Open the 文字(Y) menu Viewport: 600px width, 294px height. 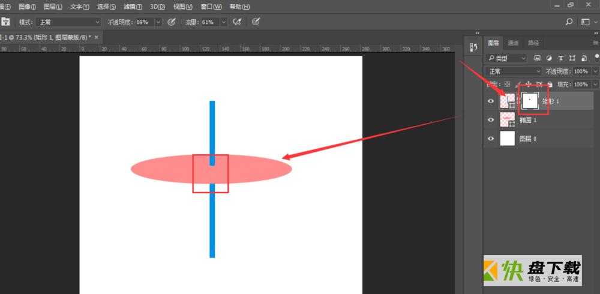[x=80, y=7]
